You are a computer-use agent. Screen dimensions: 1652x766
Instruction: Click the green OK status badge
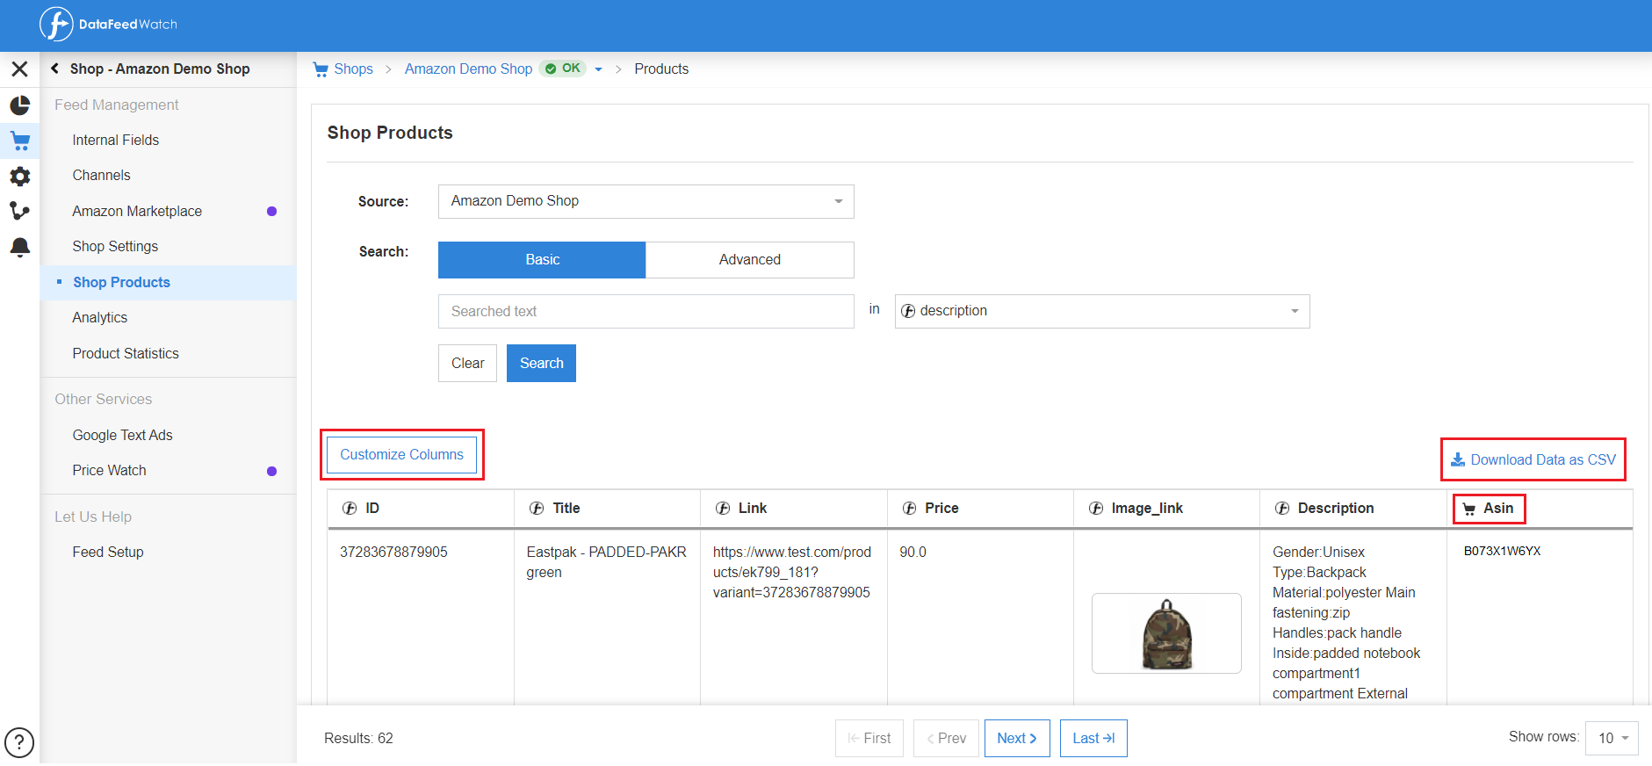coord(563,69)
